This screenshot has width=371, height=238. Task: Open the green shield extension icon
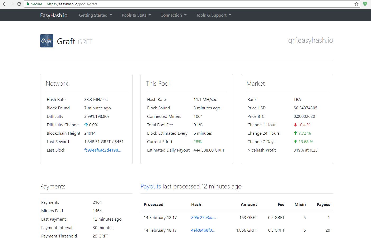click(365, 4)
